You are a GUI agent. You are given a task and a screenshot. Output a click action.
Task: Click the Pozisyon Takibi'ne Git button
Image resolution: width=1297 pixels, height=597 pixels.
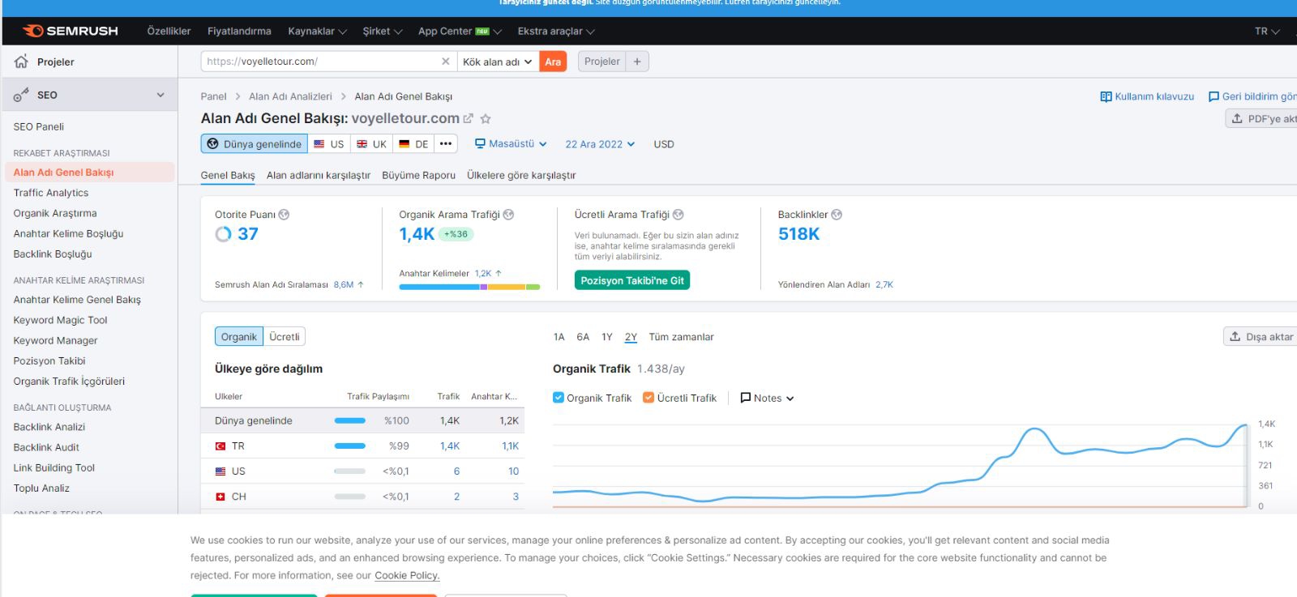(x=632, y=280)
